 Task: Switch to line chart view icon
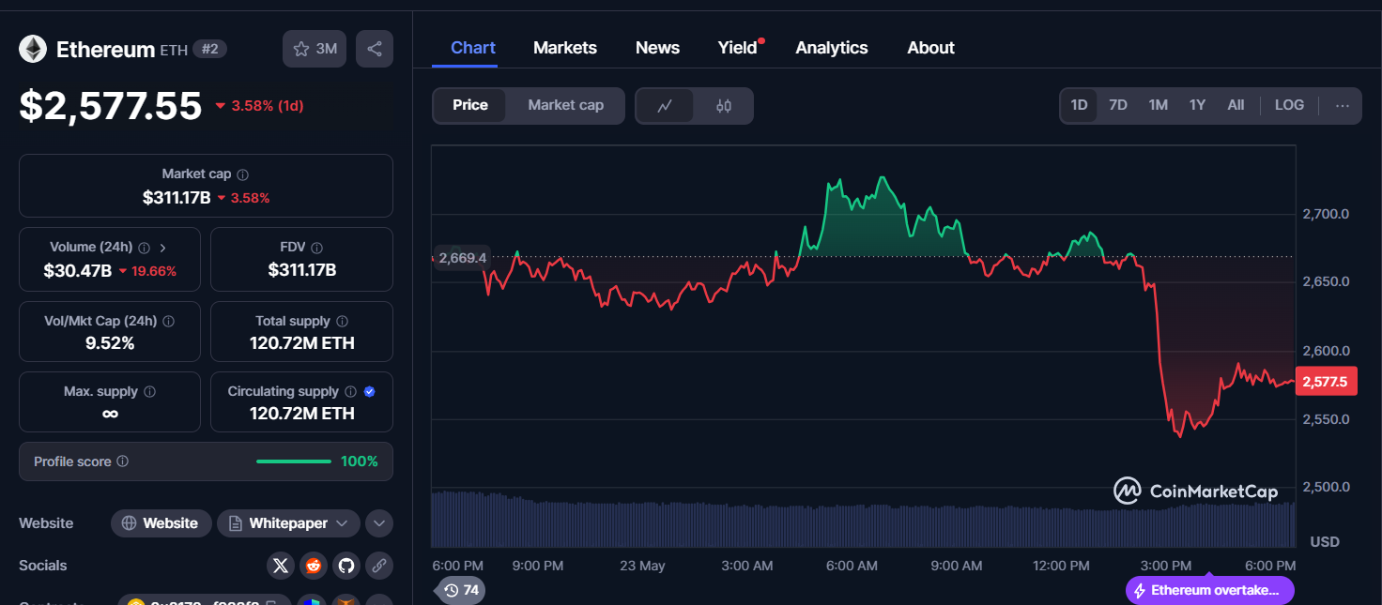[665, 106]
